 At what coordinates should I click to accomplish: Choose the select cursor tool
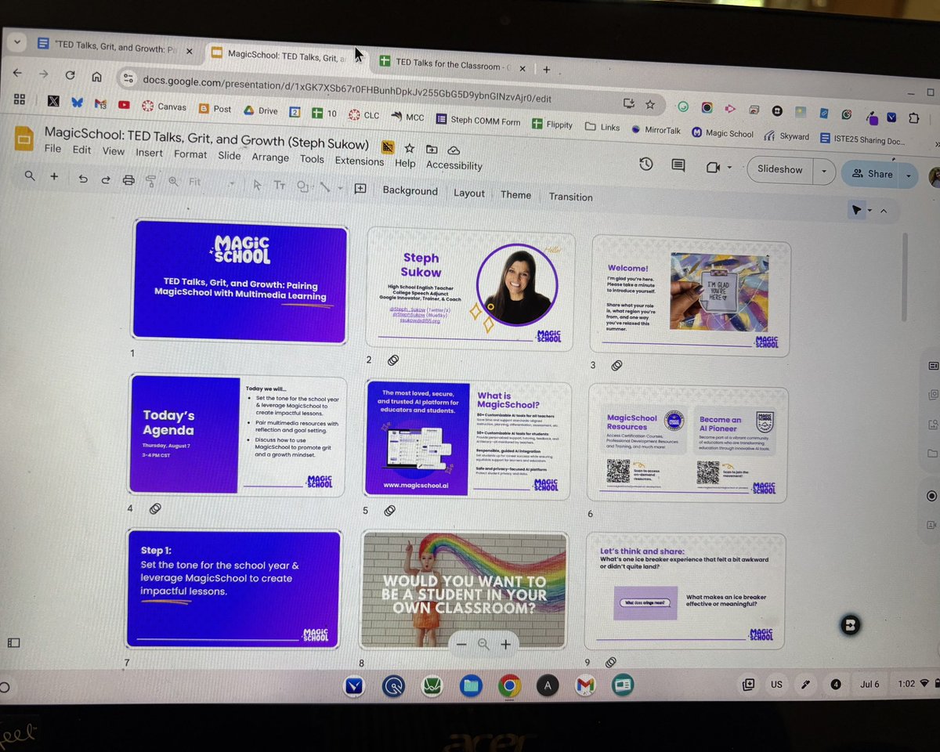pos(257,185)
